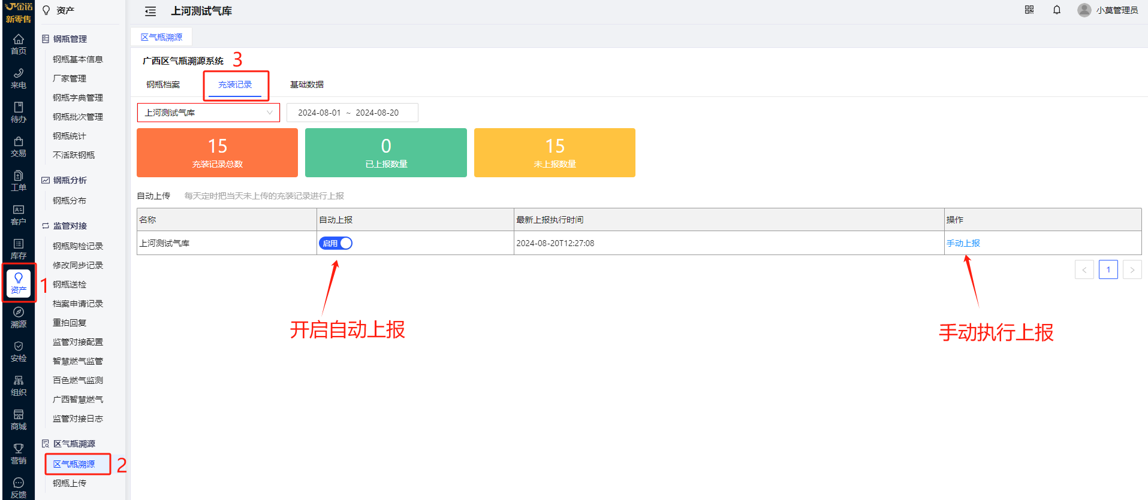This screenshot has width=1148, height=500.
Task: Collapse the 监管对接 menu group
Action: click(x=70, y=226)
